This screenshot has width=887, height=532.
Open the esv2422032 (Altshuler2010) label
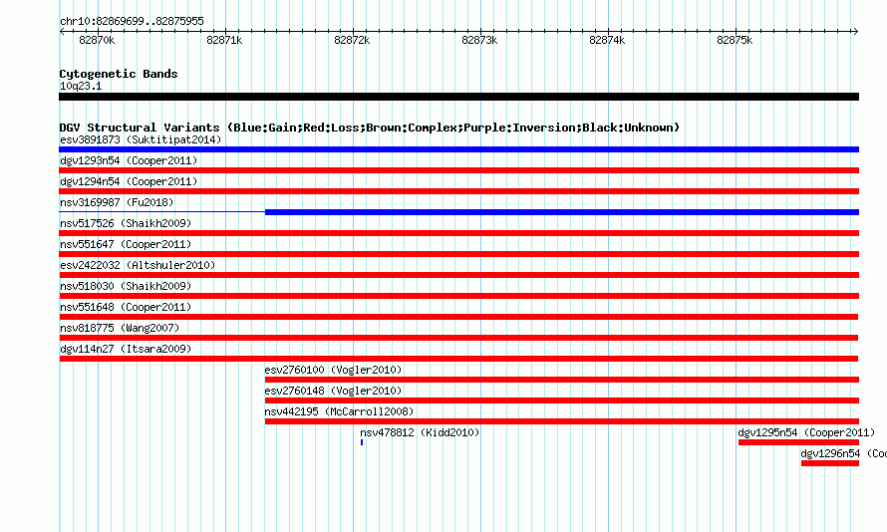coord(138,265)
